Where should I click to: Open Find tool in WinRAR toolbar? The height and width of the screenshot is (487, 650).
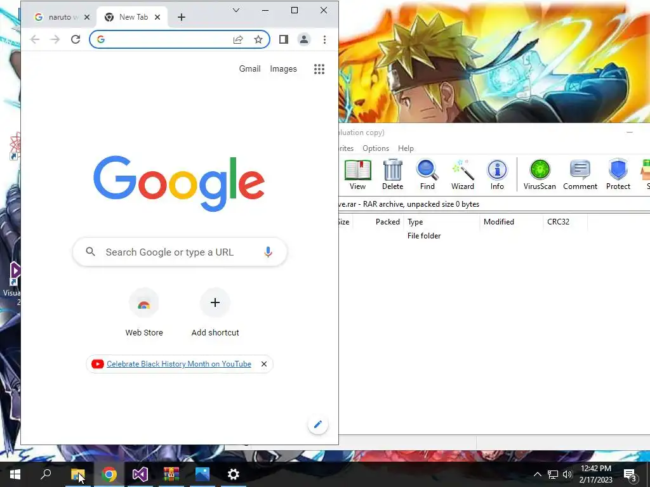(427, 174)
